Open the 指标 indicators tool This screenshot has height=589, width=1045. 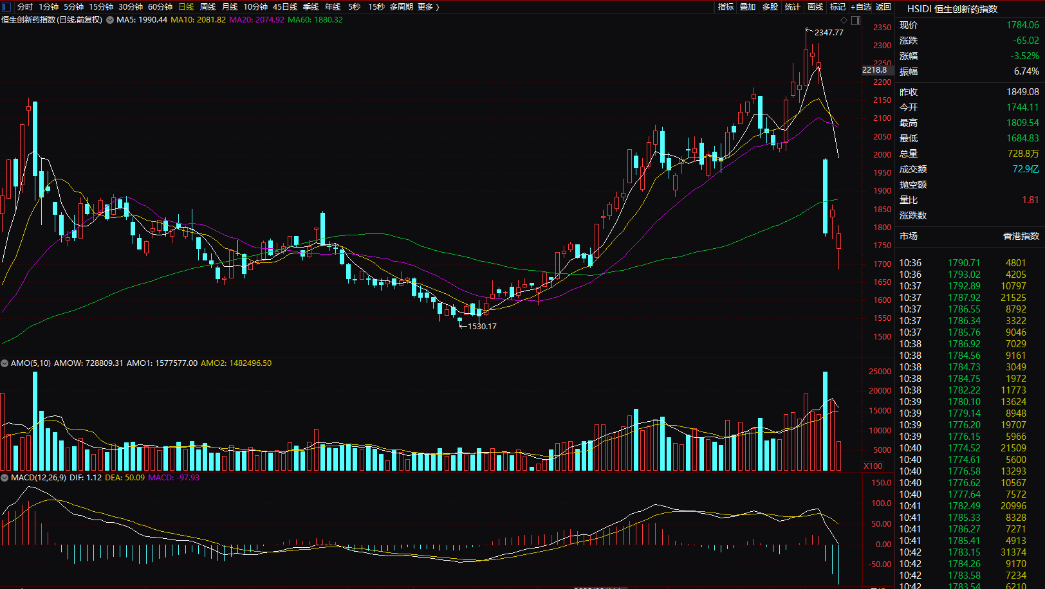(x=726, y=7)
